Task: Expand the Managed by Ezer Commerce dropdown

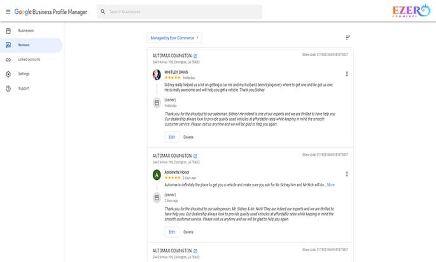Action: point(174,38)
